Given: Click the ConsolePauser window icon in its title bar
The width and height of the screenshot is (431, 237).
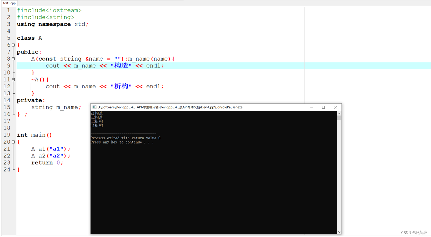Looking at the screenshot, I should click(x=94, y=107).
